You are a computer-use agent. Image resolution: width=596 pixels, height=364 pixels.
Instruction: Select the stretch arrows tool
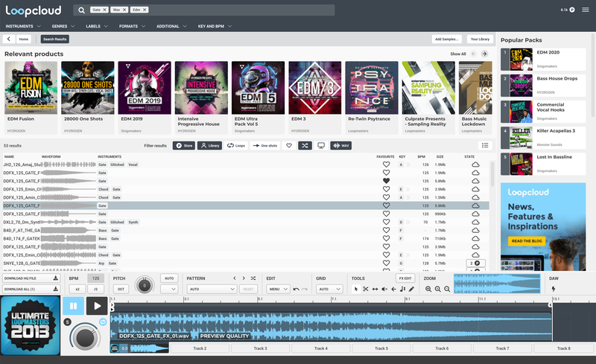click(x=375, y=289)
